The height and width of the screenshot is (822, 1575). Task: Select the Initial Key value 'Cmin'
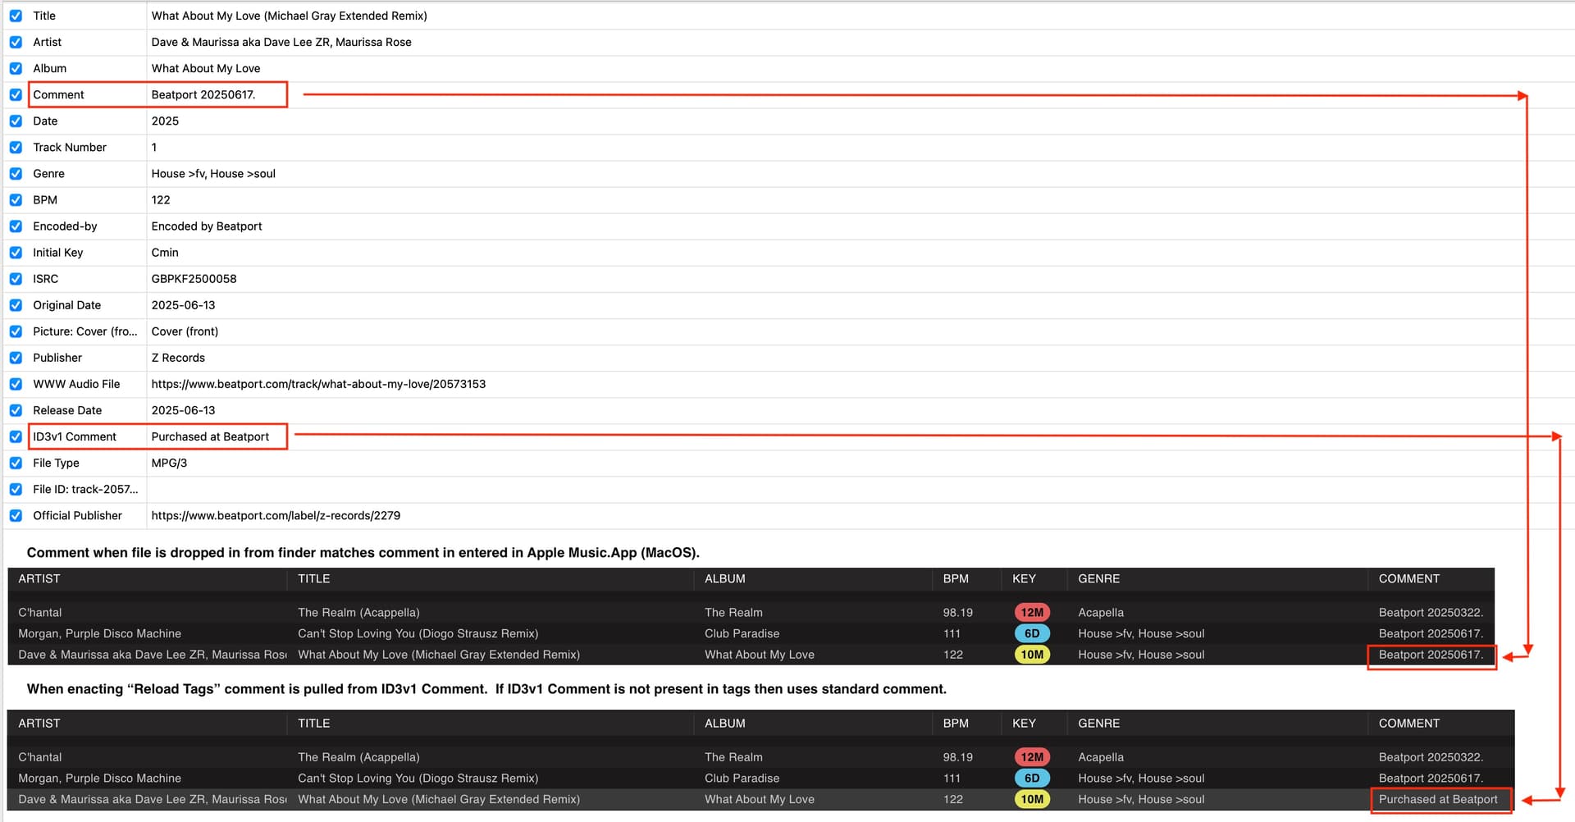tap(165, 253)
